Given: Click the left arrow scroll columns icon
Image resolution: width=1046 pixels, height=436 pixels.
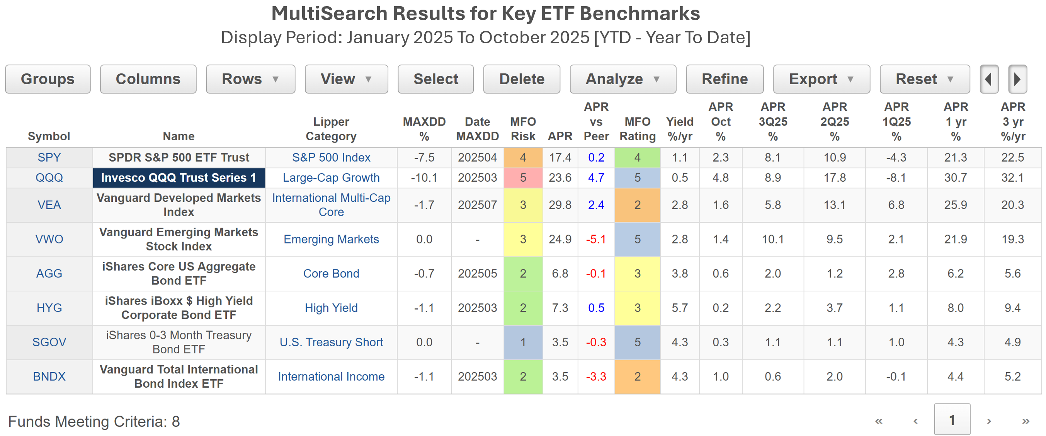Looking at the screenshot, I should [989, 79].
